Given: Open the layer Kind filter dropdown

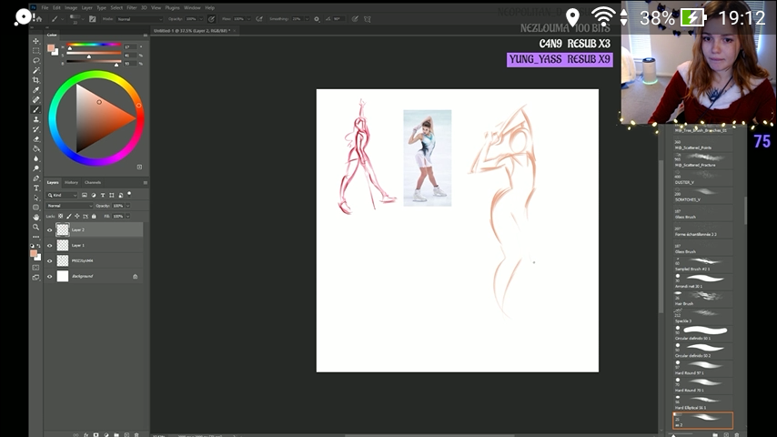Looking at the screenshot, I should pos(64,195).
